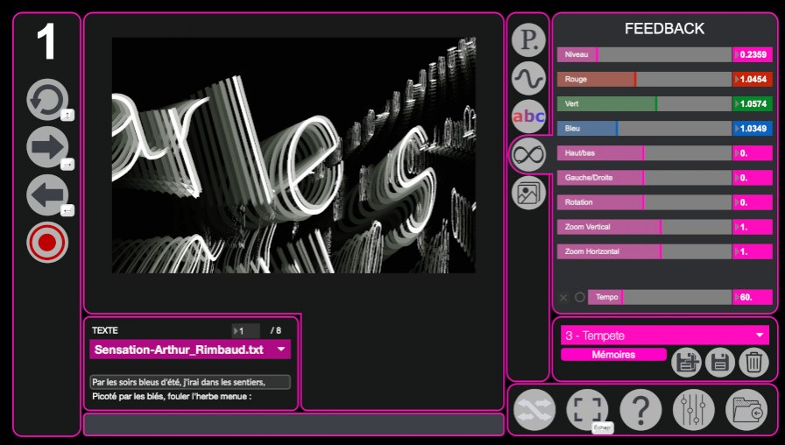785x445 pixels.
Task: Start recording with the red record button
Action: click(47, 243)
